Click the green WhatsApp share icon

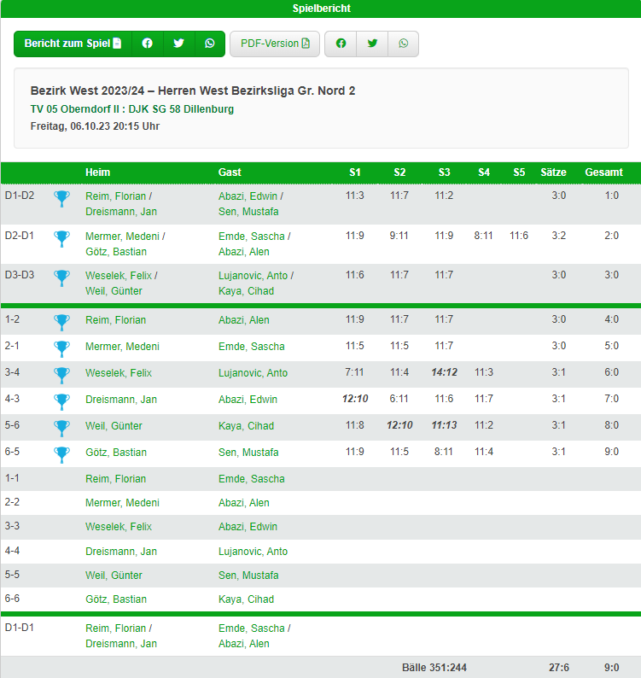(x=210, y=44)
